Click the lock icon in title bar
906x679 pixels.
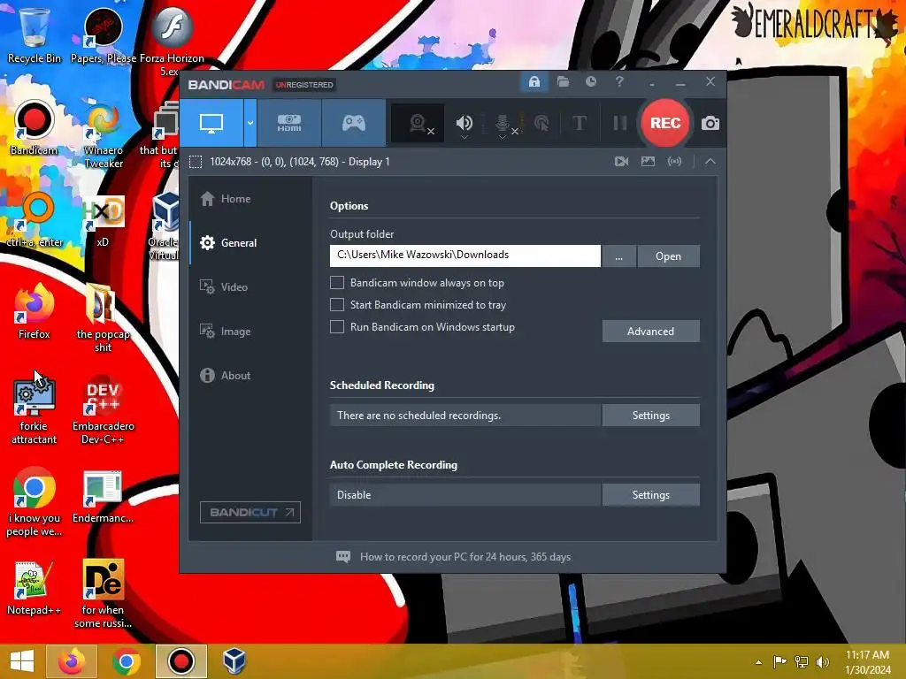click(x=534, y=82)
